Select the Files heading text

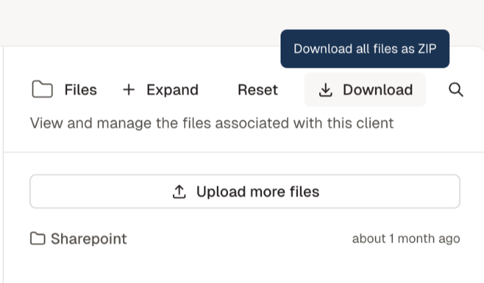[x=80, y=90]
